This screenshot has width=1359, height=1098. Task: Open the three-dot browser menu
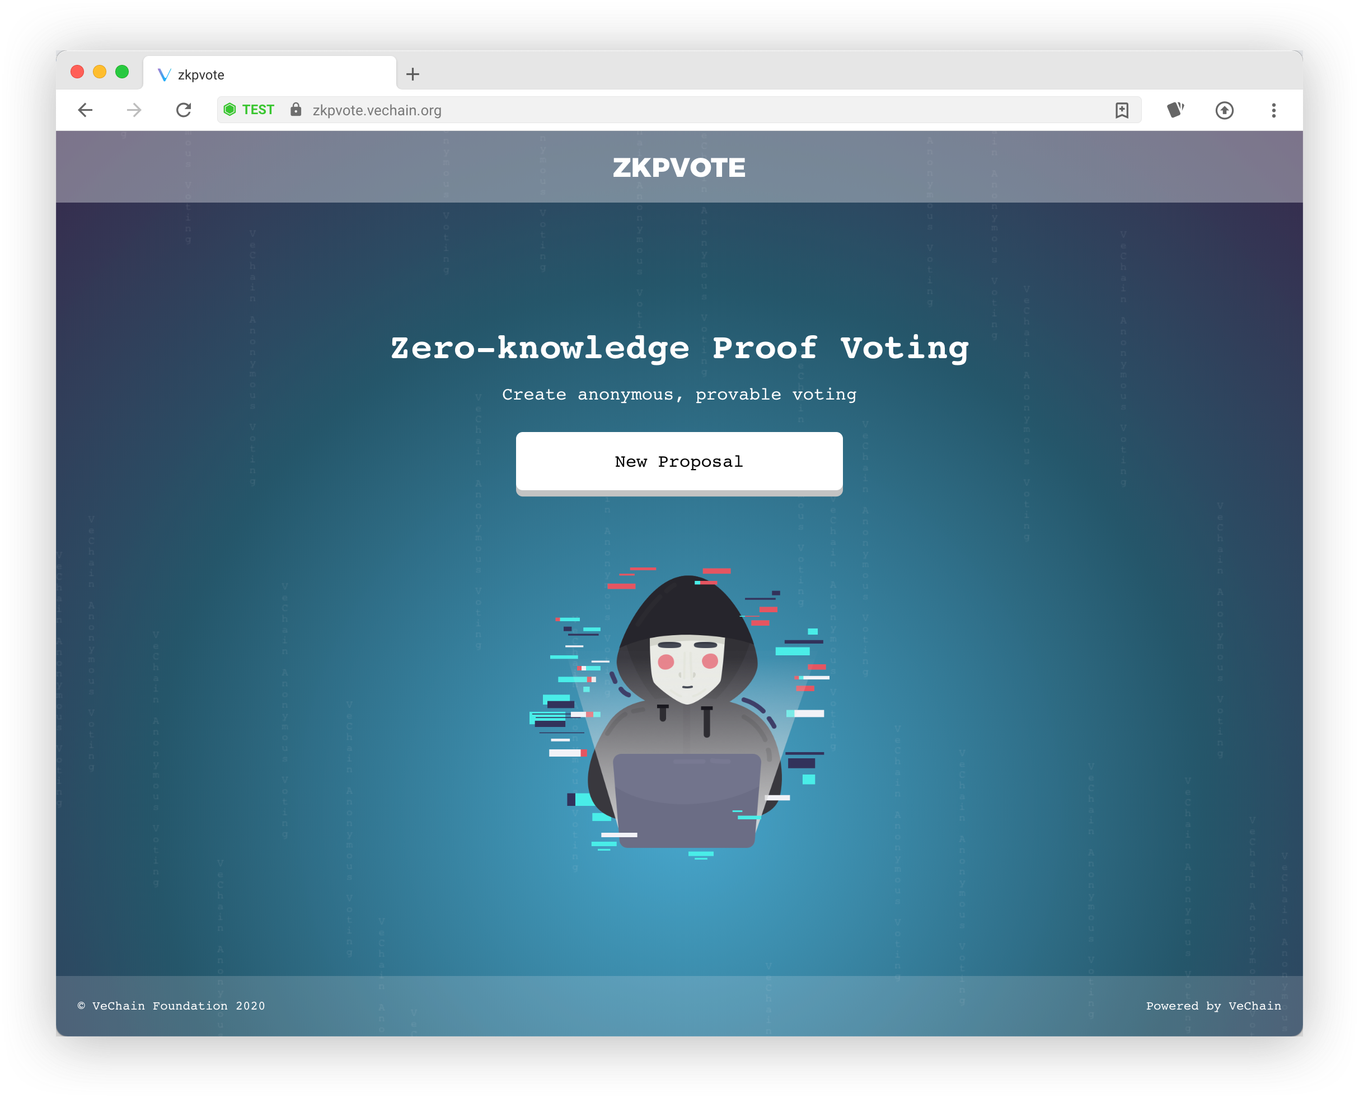pyautogui.click(x=1273, y=110)
